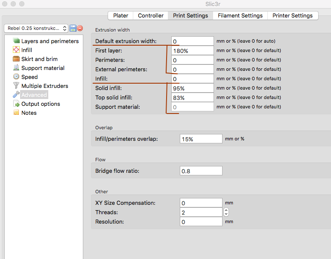Click the First layer width field
Image resolution: width=331 pixels, height=259 pixels.
tap(192, 50)
